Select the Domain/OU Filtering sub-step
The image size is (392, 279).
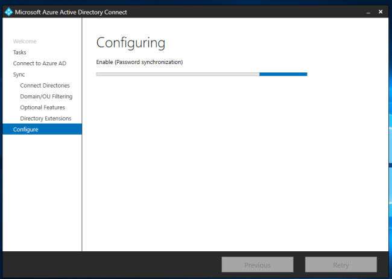click(x=46, y=97)
